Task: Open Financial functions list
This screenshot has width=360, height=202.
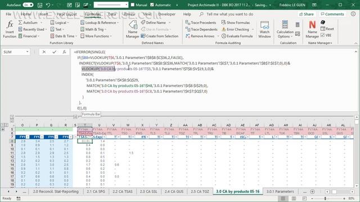Action: click(x=29, y=36)
